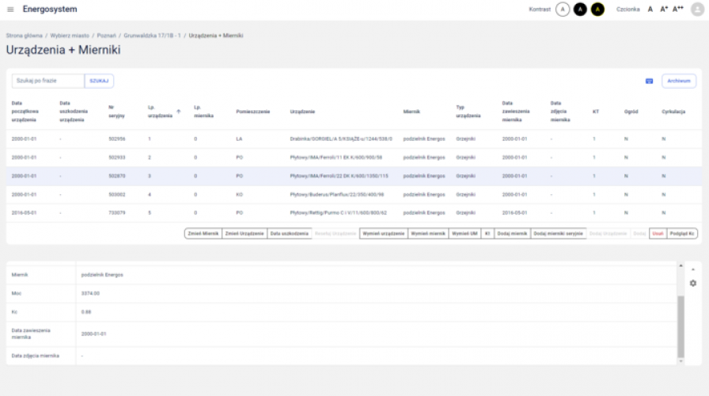Sort by Data zawieszenia miernika column header
Viewport: 709px width, 396px height.
pyautogui.click(x=515, y=112)
